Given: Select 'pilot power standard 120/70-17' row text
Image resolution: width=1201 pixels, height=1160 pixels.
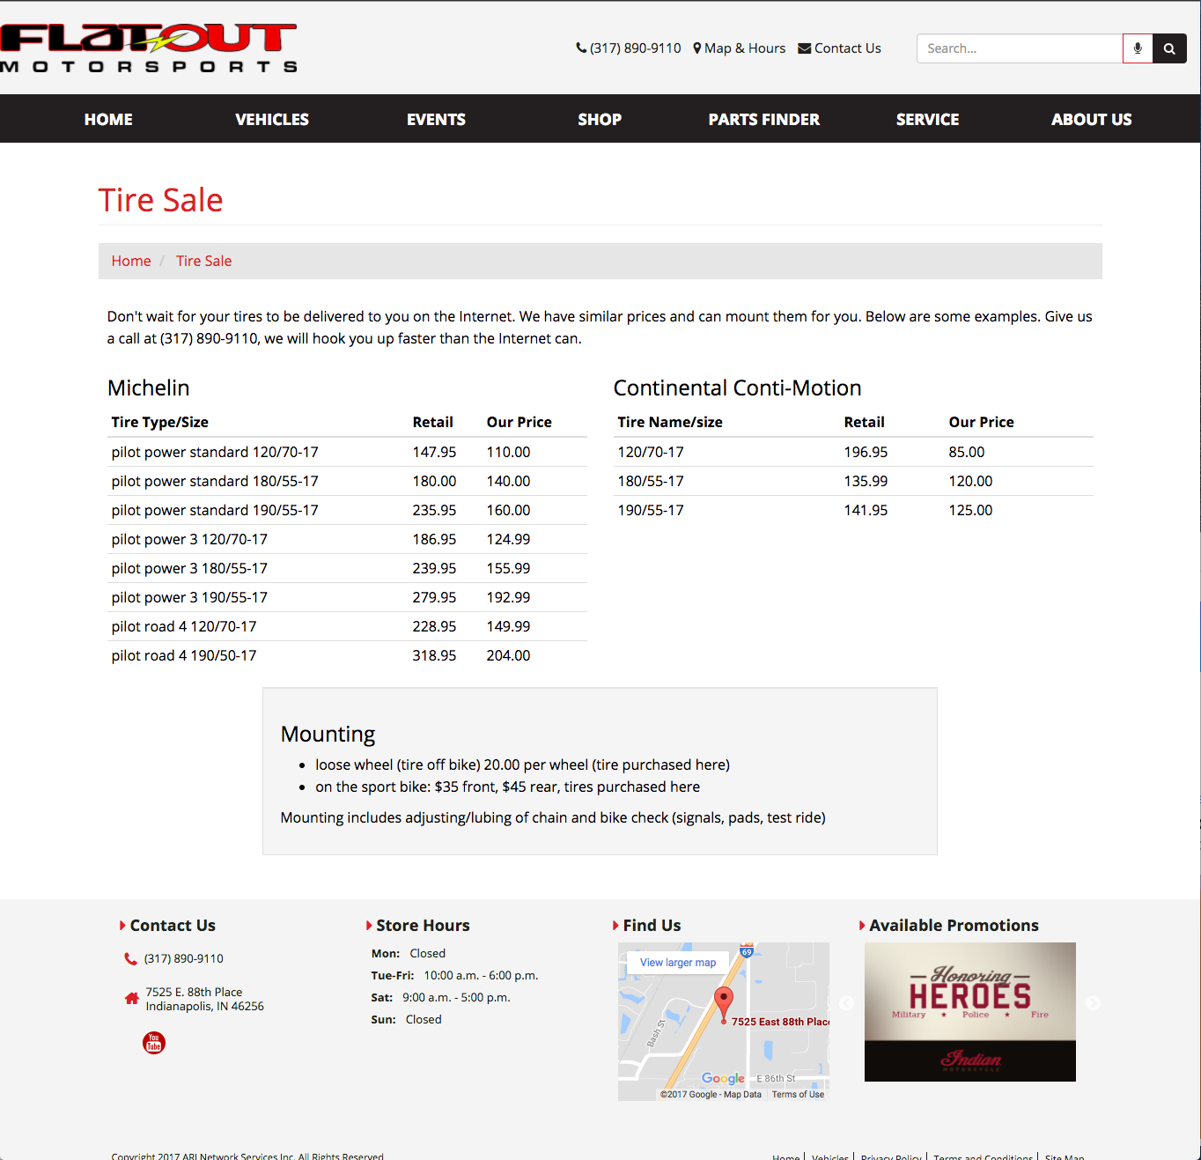Looking at the screenshot, I should click(x=215, y=452).
